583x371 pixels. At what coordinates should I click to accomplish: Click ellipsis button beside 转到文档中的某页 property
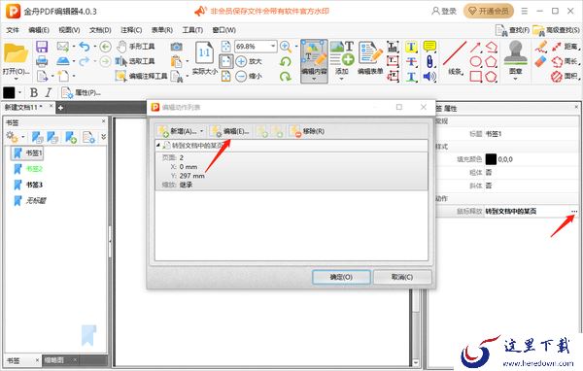[574, 211]
